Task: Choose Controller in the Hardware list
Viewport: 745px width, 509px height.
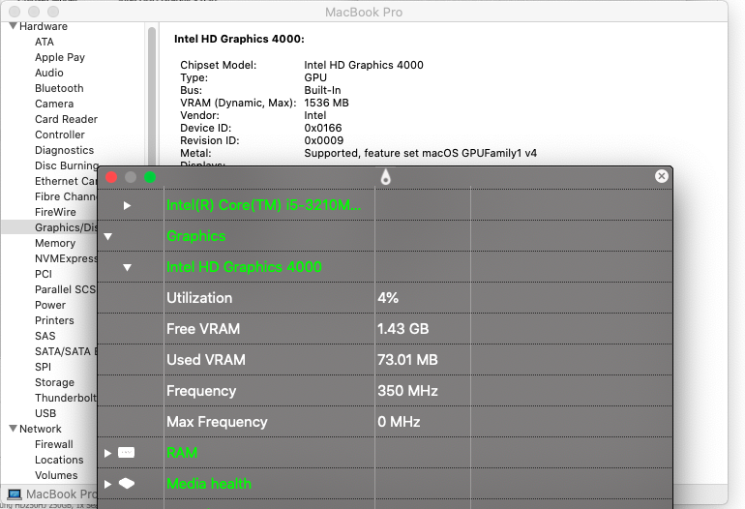Action: coord(60,135)
